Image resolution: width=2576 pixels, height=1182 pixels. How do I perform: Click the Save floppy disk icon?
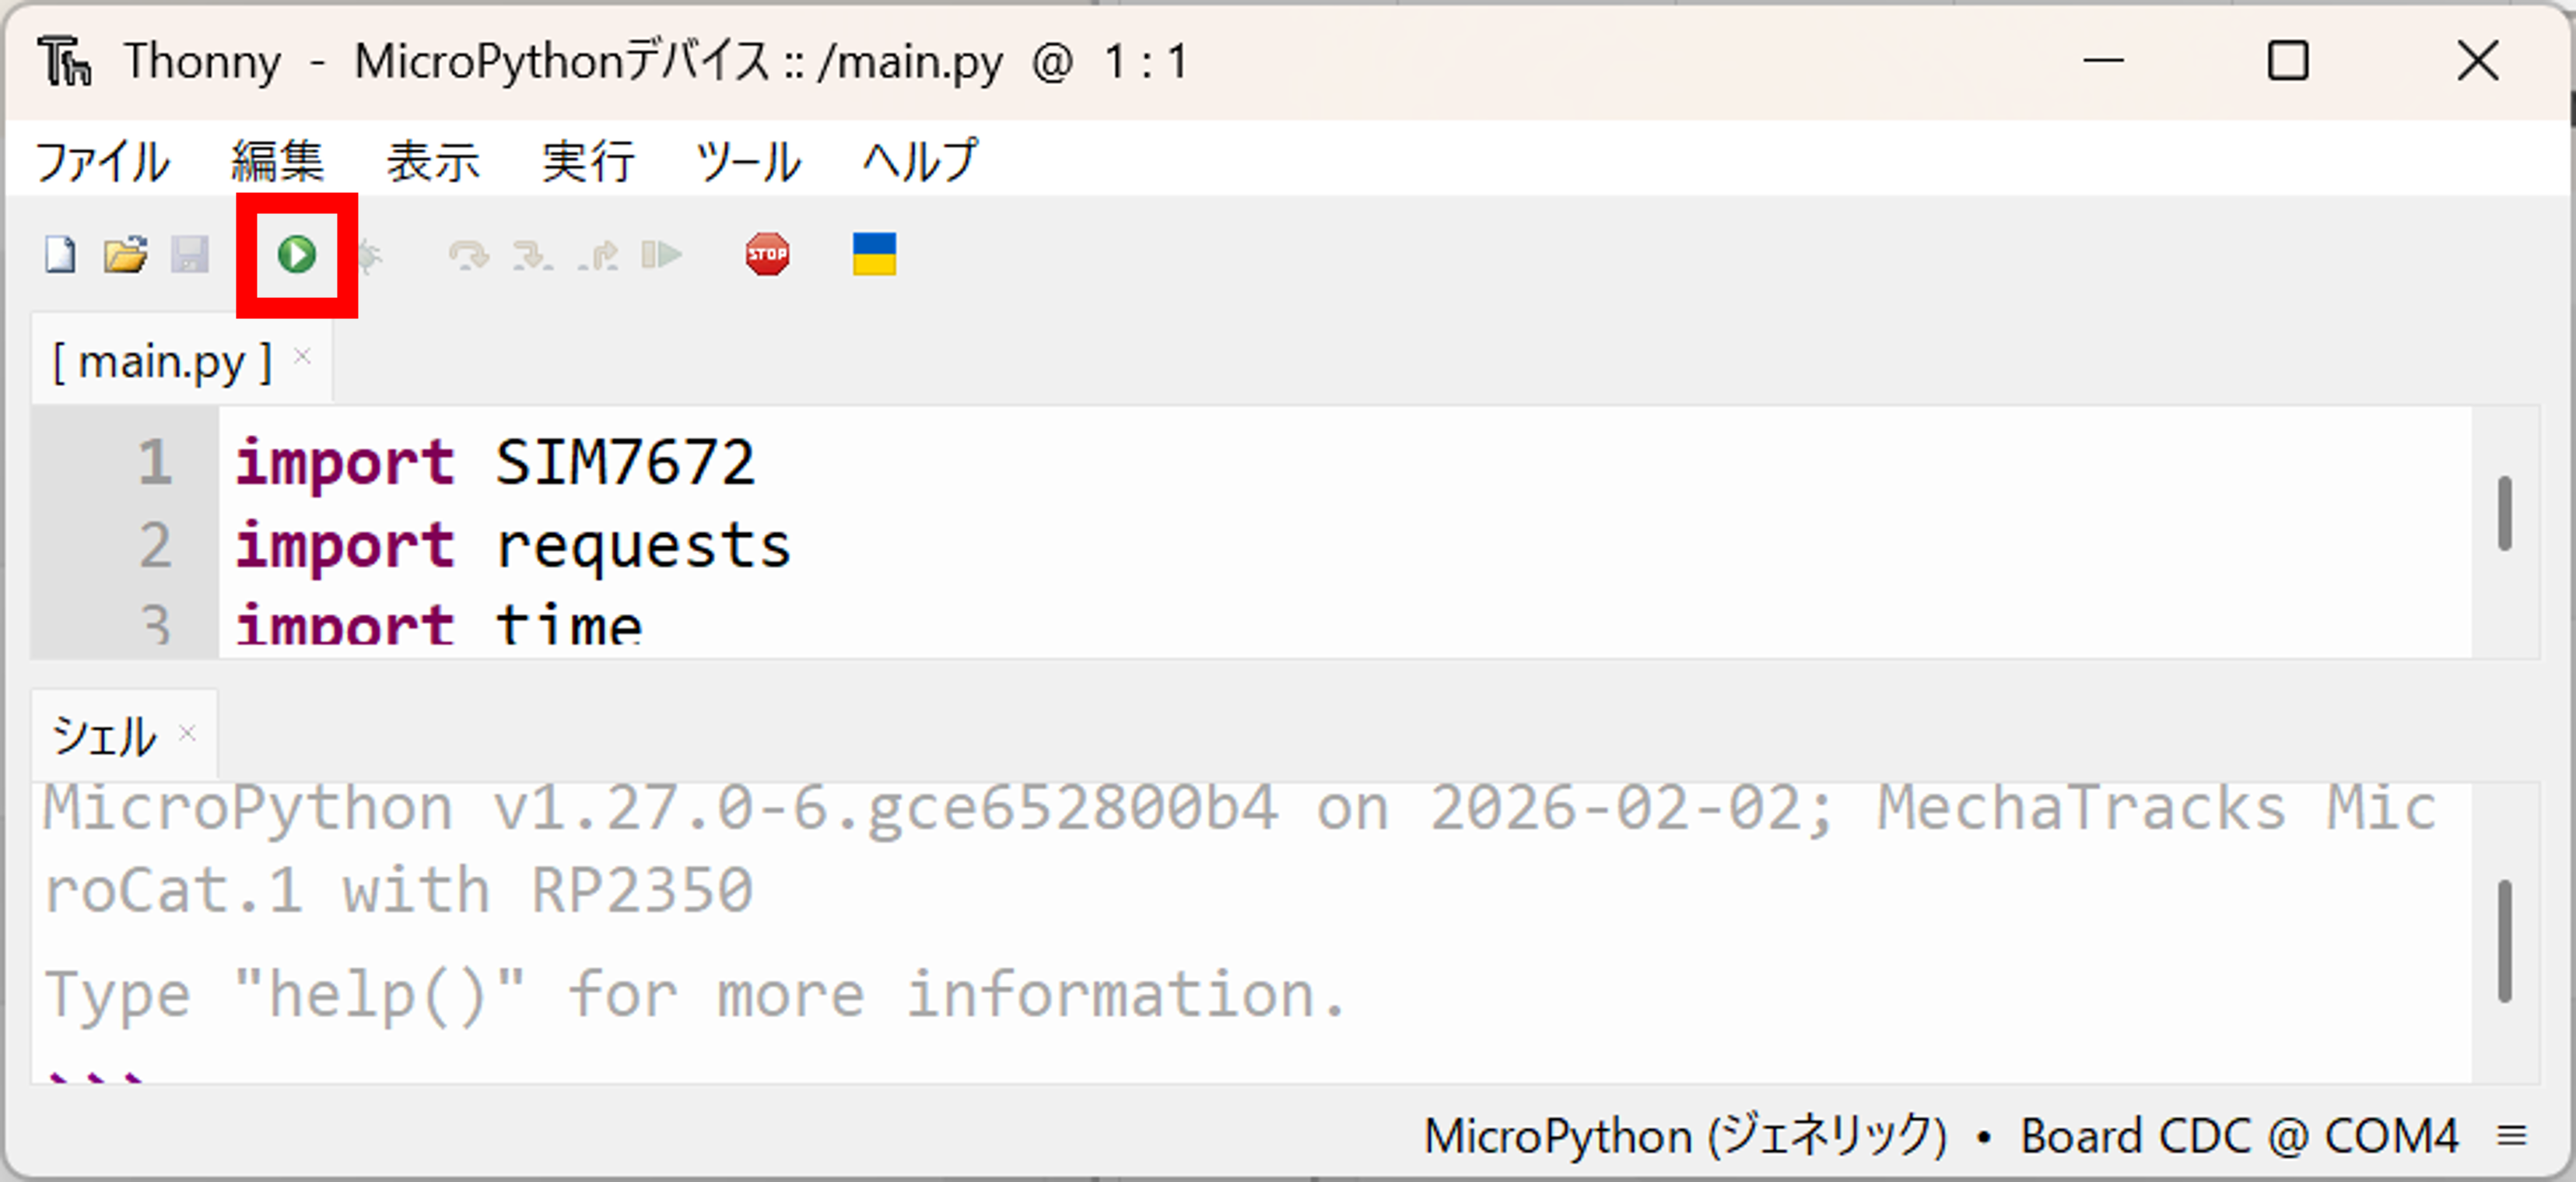click(190, 255)
